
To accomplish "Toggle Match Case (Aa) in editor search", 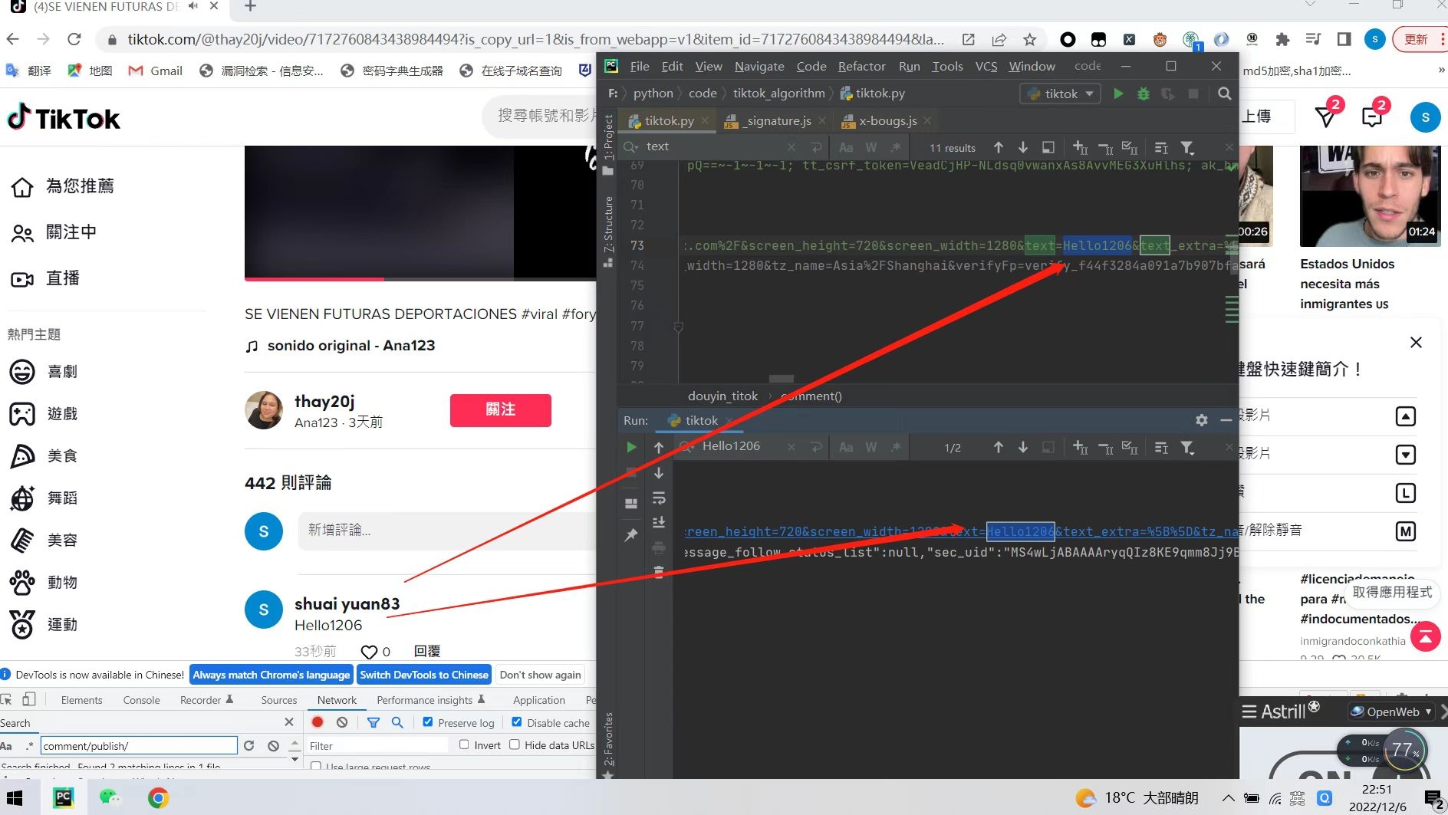I will [846, 147].
